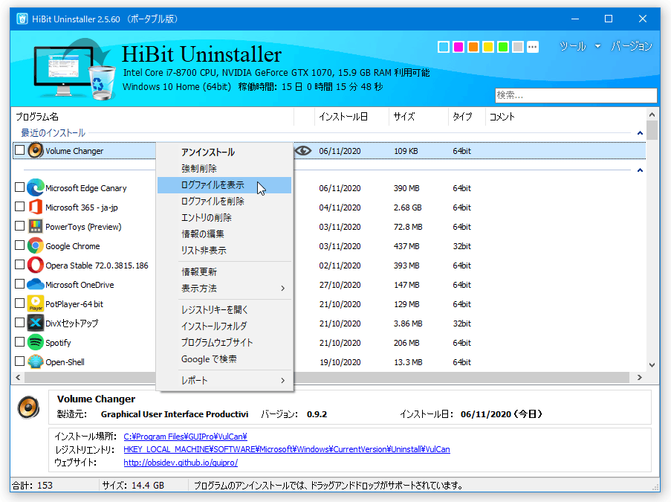671x502 pixels.
Task: Choose アンインストール from context menu
Action: (224, 152)
